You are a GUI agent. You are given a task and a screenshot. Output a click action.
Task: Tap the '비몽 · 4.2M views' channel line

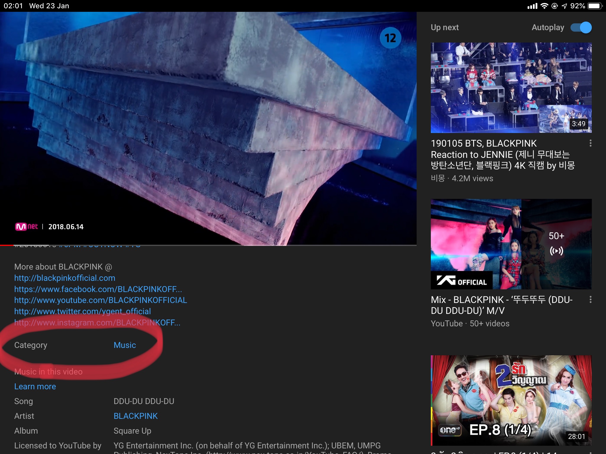click(462, 178)
